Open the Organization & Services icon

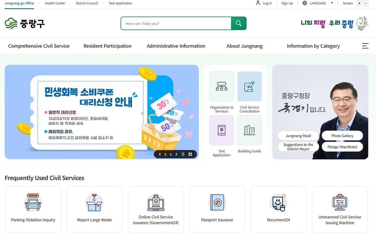221,87
